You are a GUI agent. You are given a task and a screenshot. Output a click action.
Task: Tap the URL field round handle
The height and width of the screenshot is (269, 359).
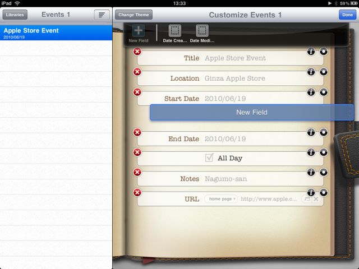click(x=324, y=193)
